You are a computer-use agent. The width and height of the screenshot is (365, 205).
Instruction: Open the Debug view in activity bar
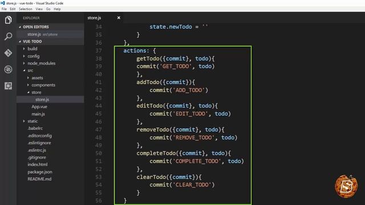pos(8,69)
